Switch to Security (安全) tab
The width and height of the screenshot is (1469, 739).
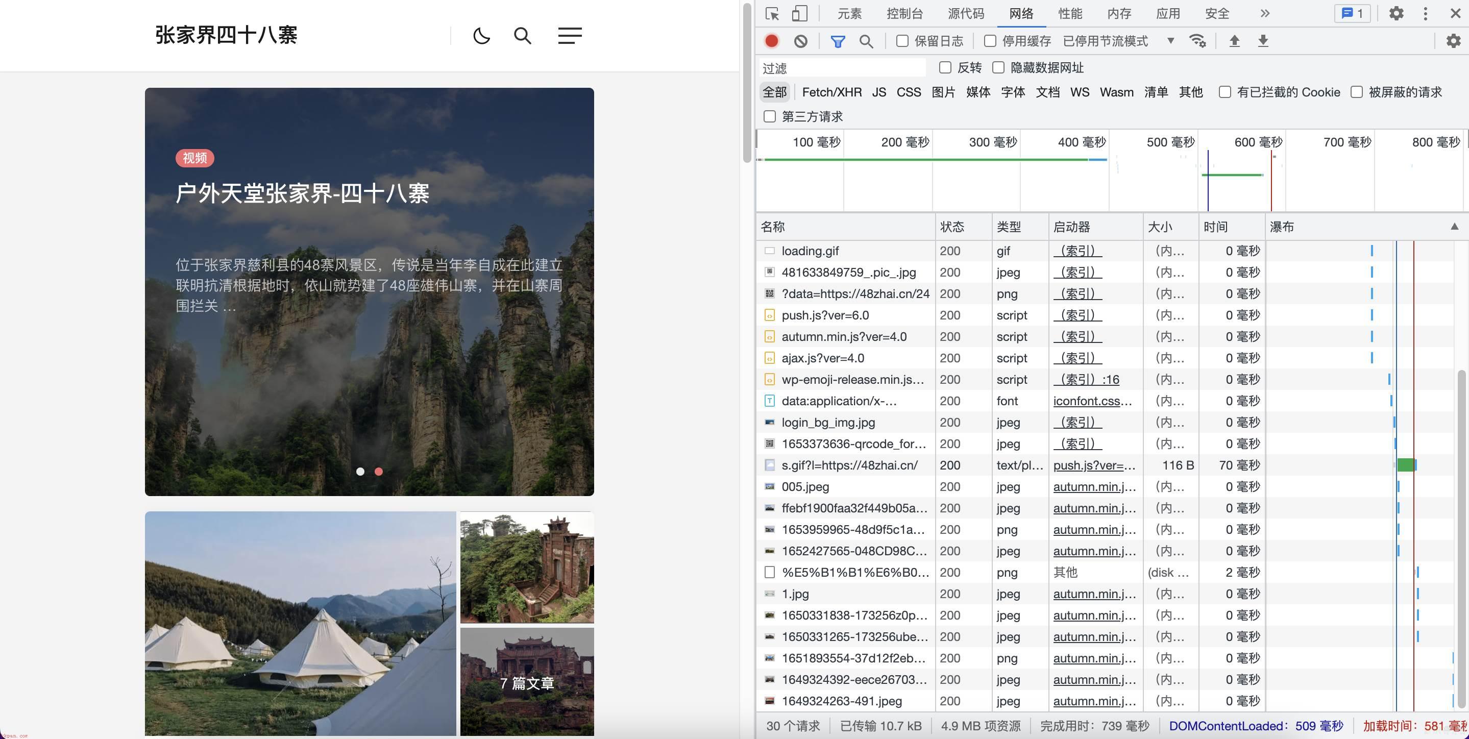click(1217, 13)
